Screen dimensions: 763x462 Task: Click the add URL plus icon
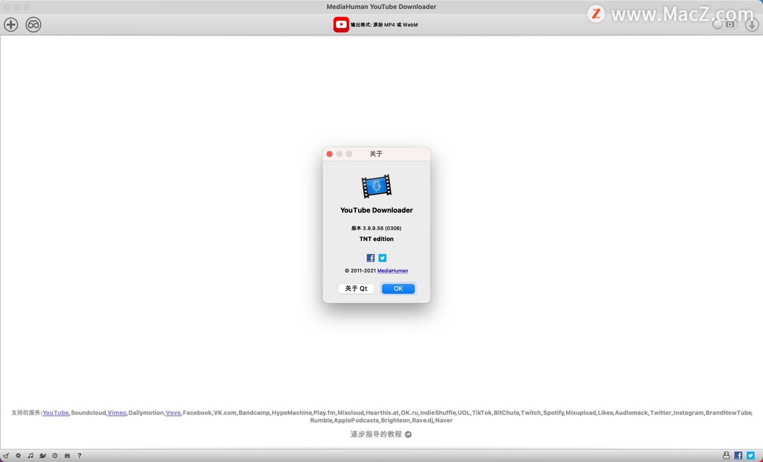point(11,25)
